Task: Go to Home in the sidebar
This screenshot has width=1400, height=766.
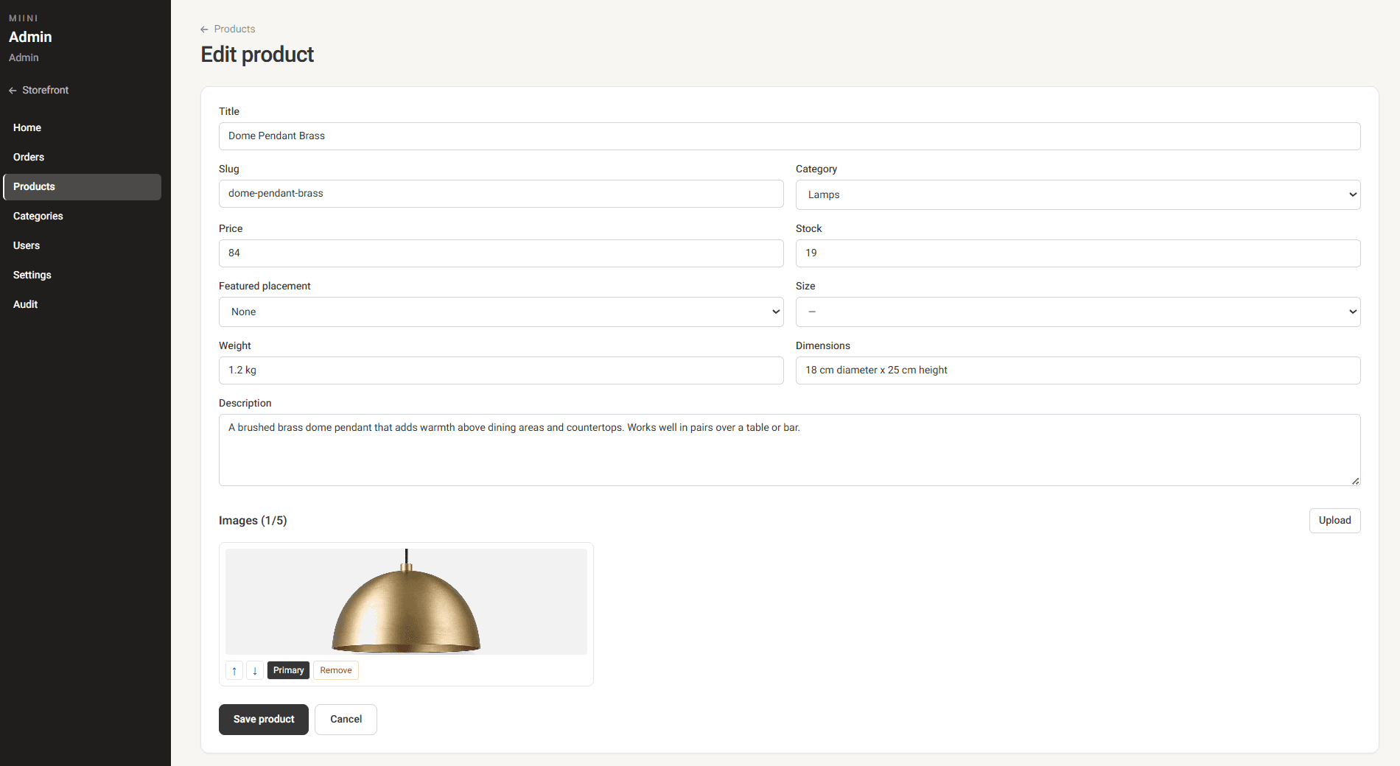Action: point(83,127)
